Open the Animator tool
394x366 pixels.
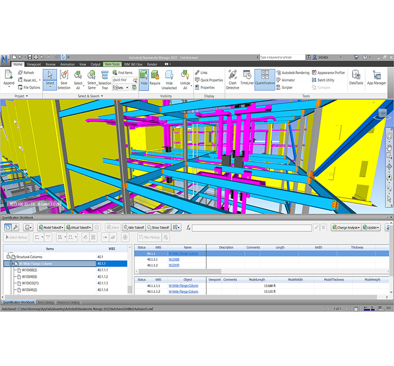point(285,80)
